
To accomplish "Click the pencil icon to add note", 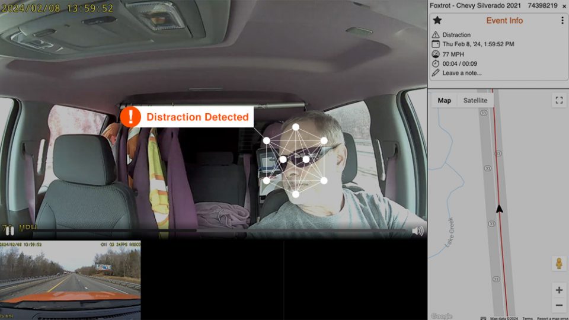I will (x=436, y=73).
